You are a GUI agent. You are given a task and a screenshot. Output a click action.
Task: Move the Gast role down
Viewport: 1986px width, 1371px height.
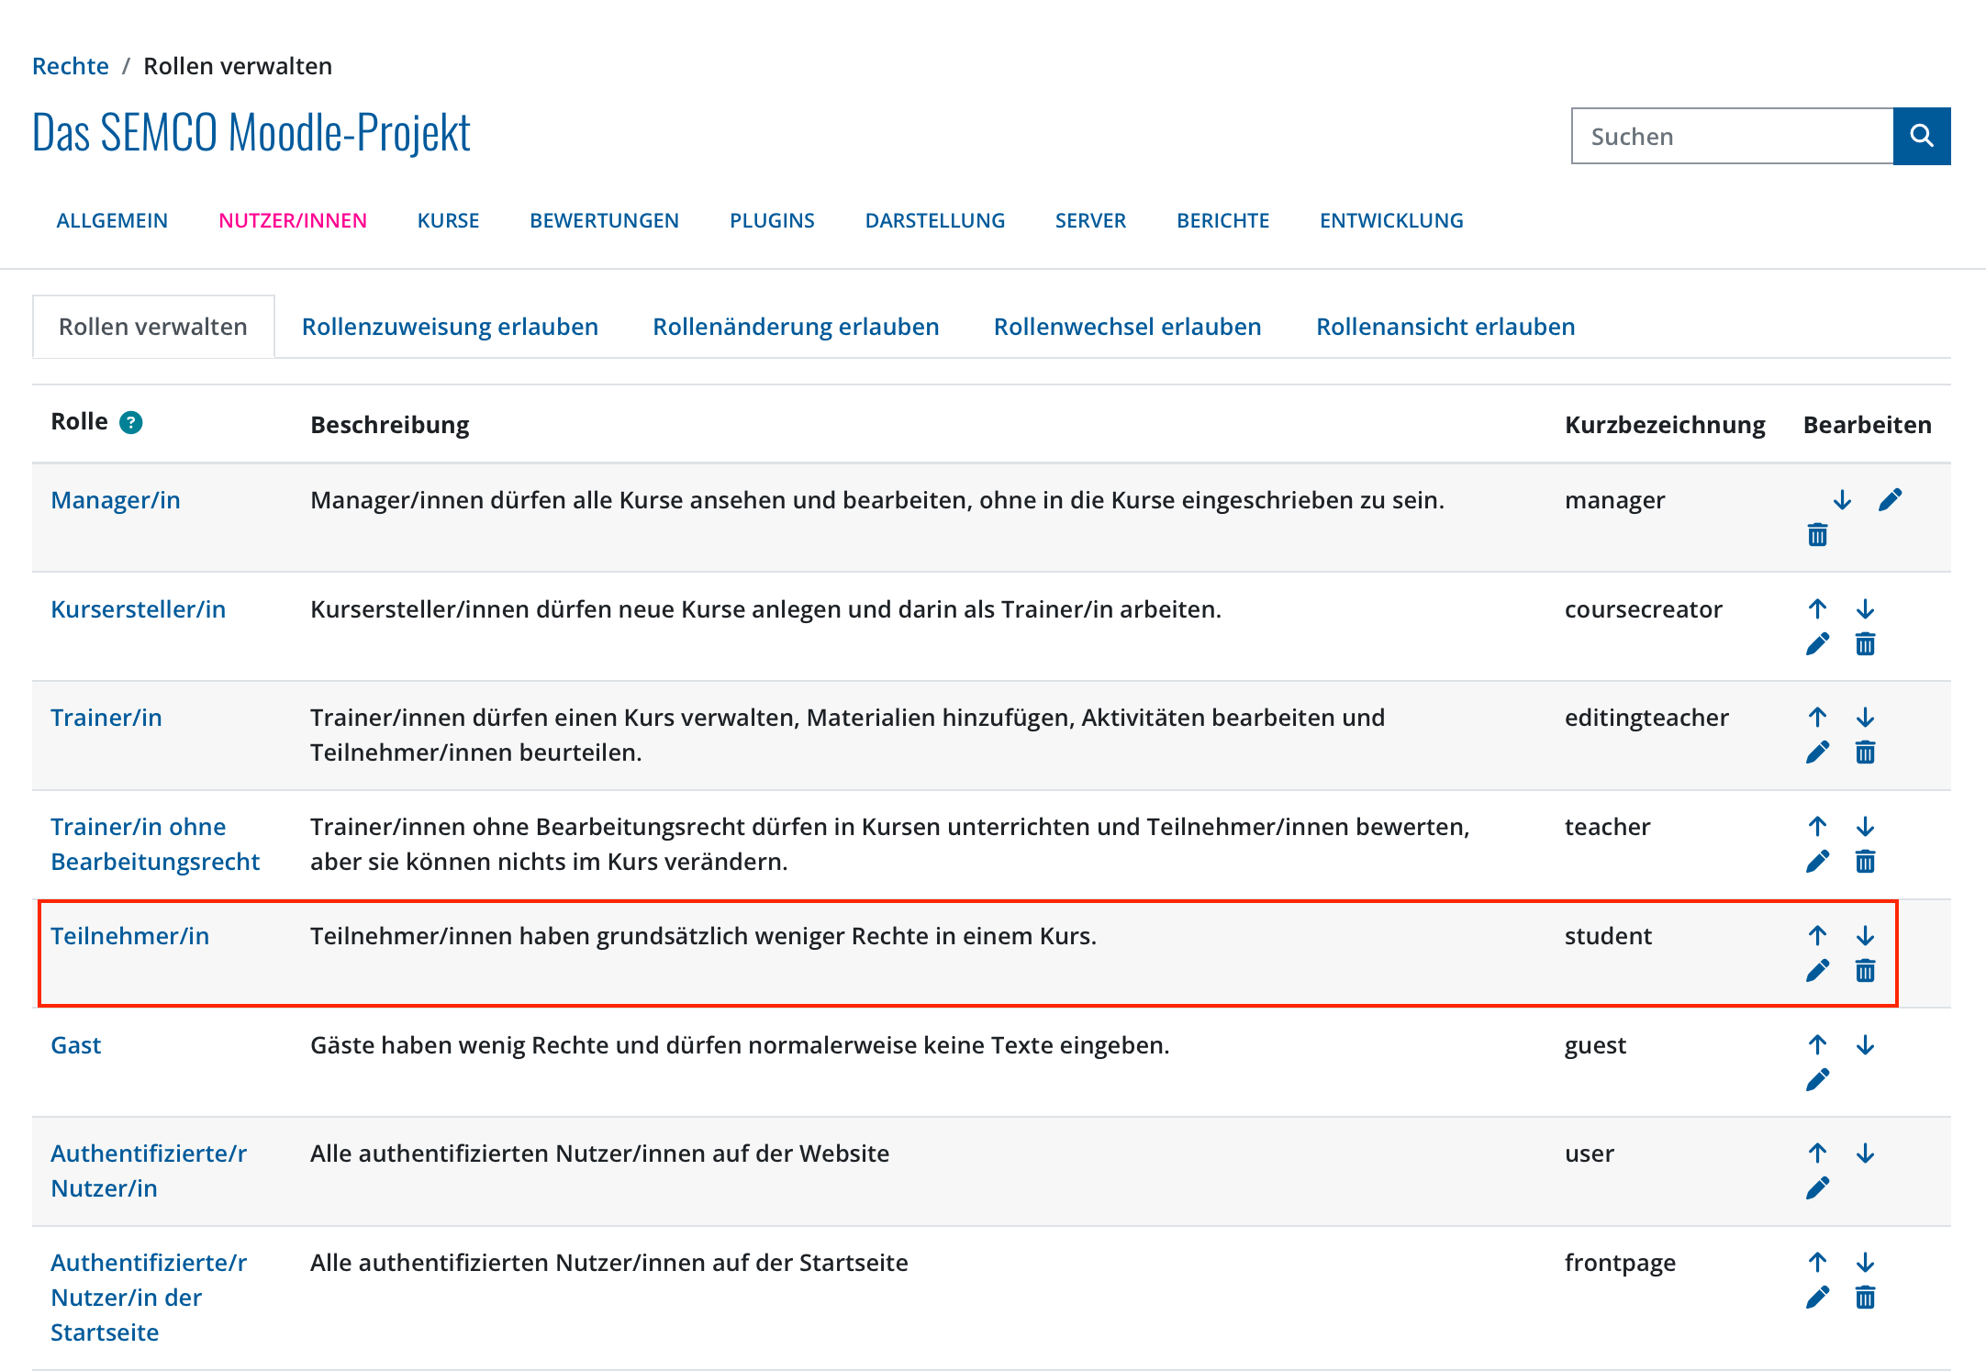pos(1865,1044)
